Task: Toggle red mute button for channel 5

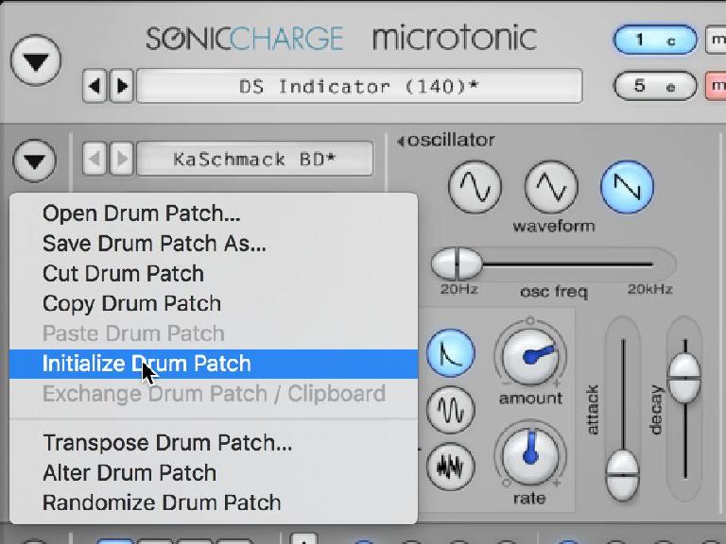Action: 716,86
